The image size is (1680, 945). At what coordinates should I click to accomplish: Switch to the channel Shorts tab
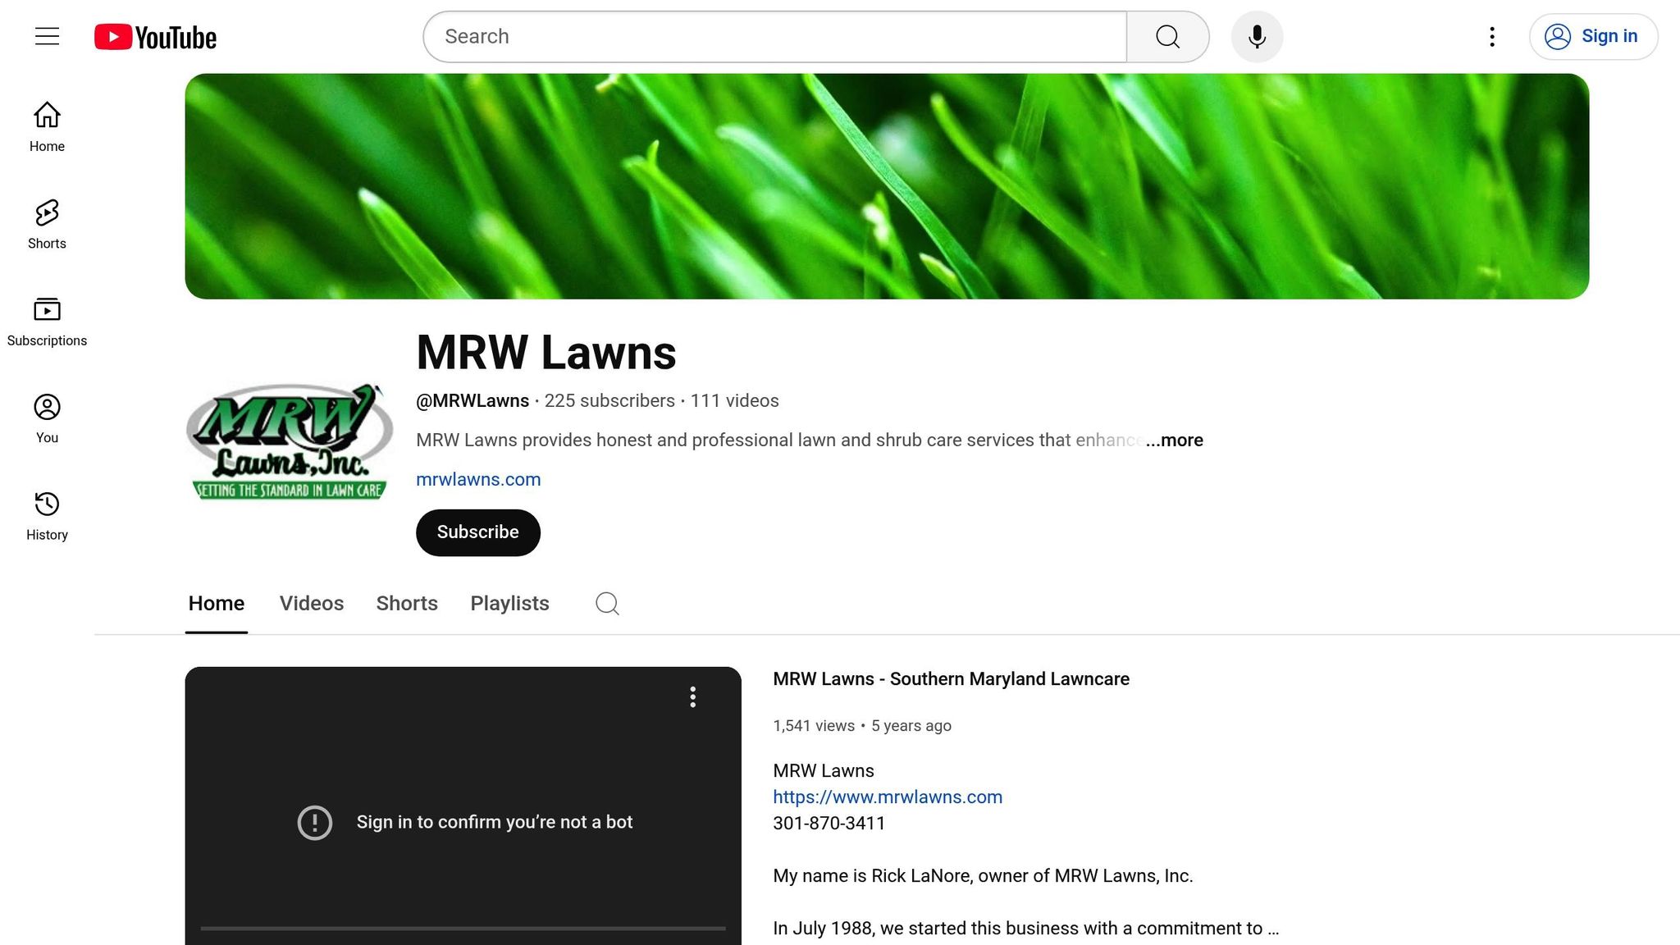pyautogui.click(x=407, y=604)
